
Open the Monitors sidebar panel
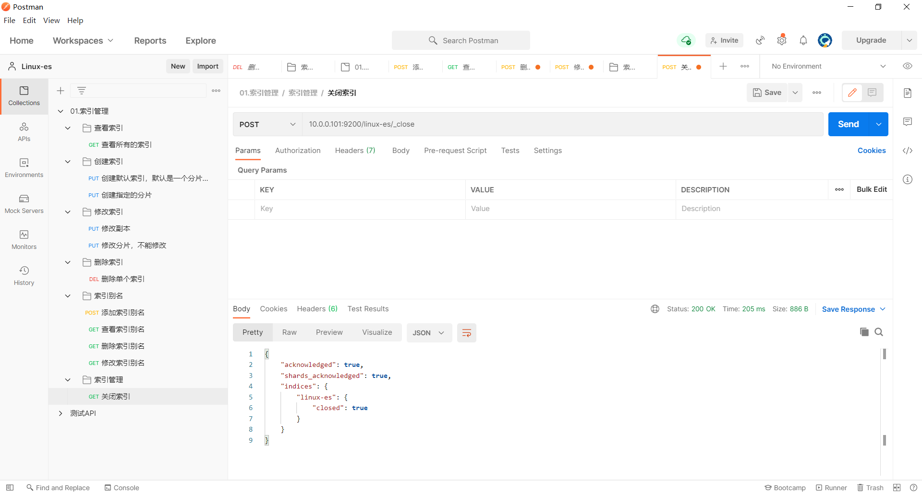pos(24,240)
